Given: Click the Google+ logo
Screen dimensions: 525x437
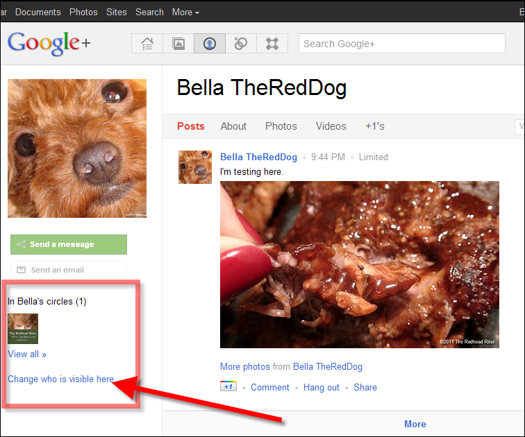Looking at the screenshot, I should coord(49,43).
